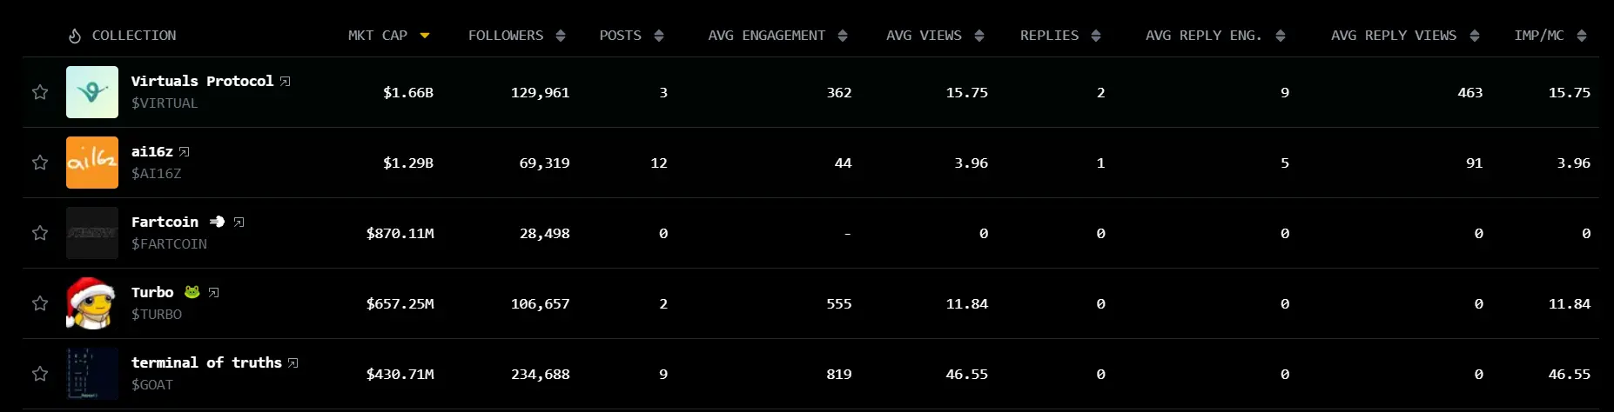Click the Turbo Santa-hat avatar
The height and width of the screenshot is (412, 1614).
(x=92, y=303)
